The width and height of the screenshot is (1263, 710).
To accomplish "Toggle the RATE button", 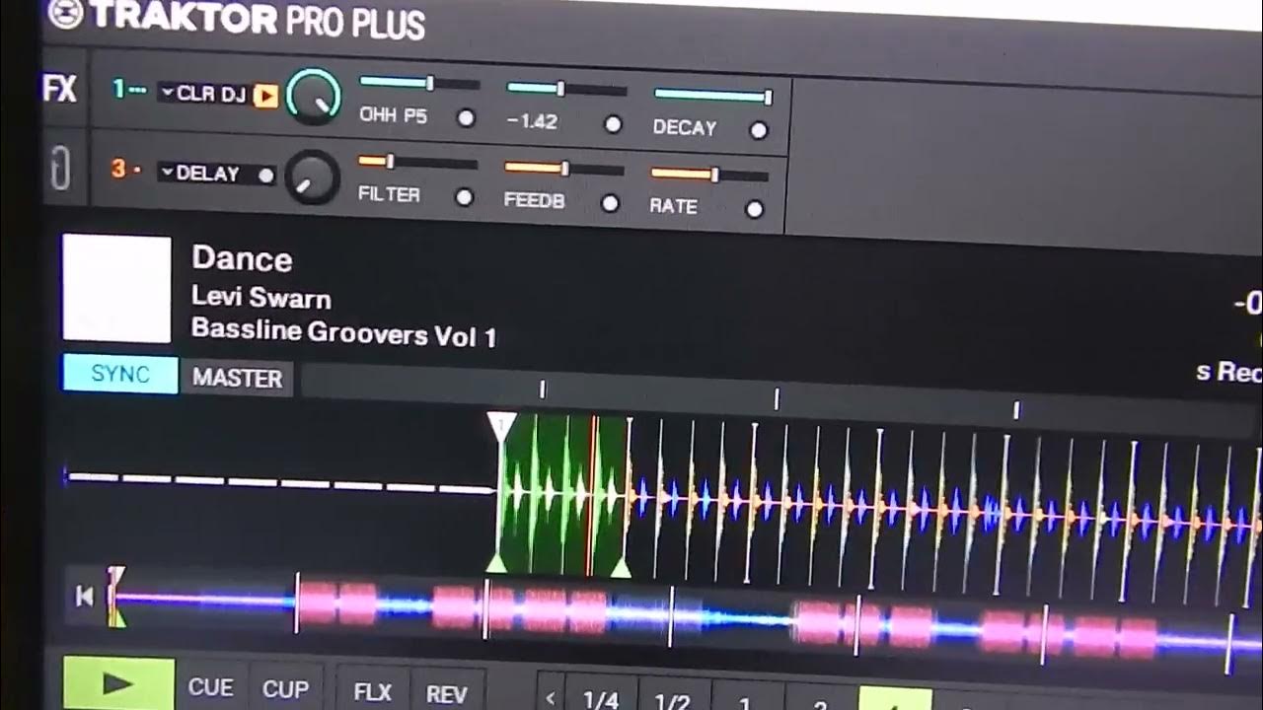I will (x=755, y=209).
